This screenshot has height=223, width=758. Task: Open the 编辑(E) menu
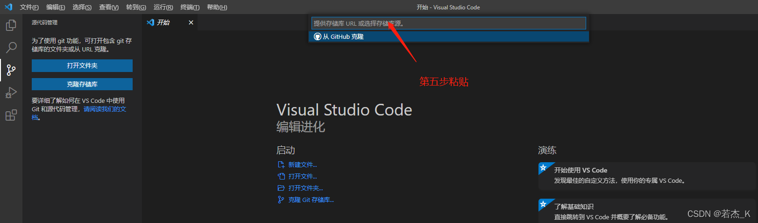(56, 7)
